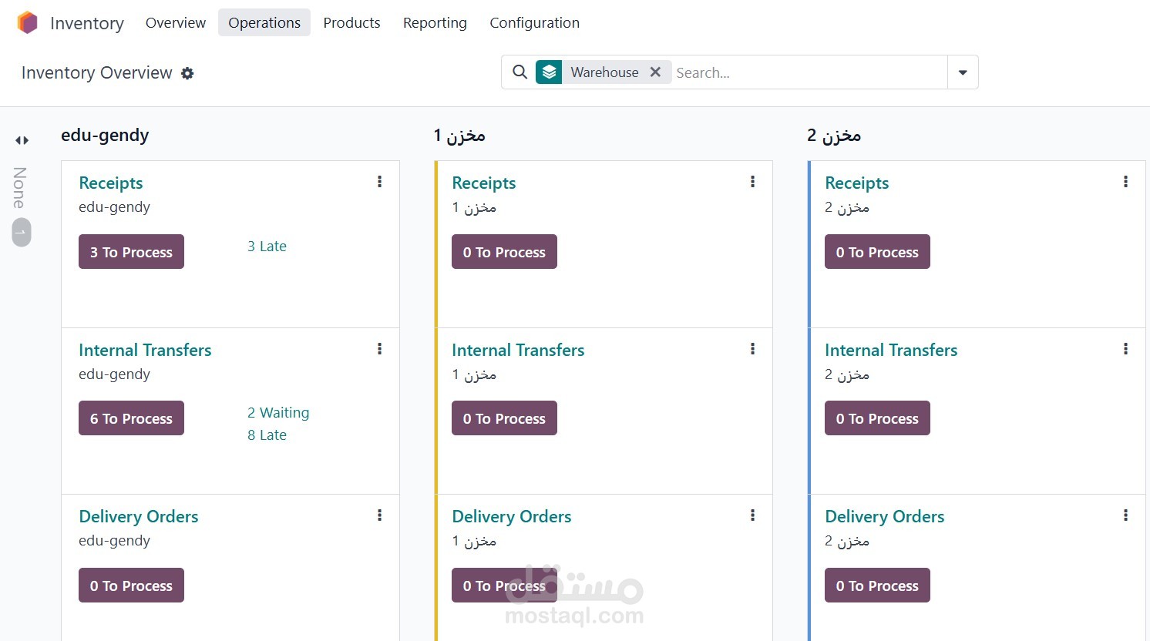The width and height of the screenshot is (1150, 641).
Task: Click 0 To Process on edu-gendy Delivery Orders
Action: point(131,586)
